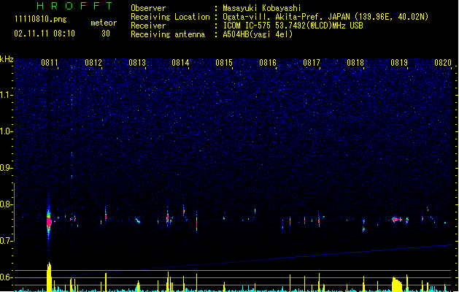Screen dimensions: 459x292
Task: Click the 0.7 kHz axis label
Action: tap(7, 241)
